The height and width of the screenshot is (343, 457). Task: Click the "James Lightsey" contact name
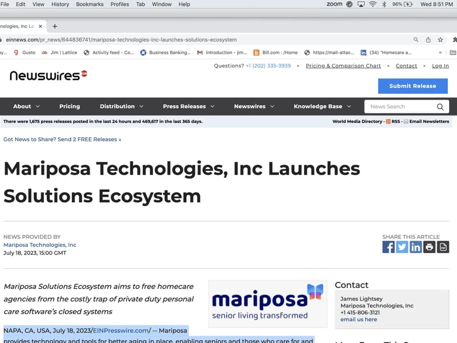[362, 298]
